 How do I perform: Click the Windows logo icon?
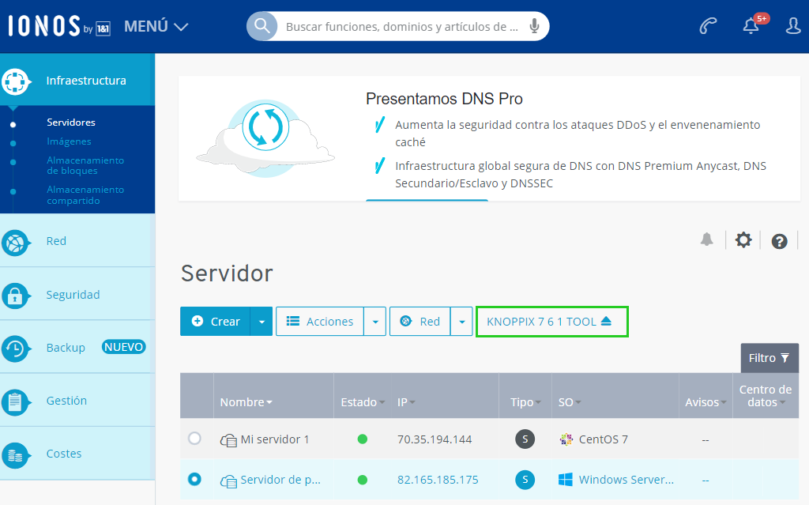(566, 480)
